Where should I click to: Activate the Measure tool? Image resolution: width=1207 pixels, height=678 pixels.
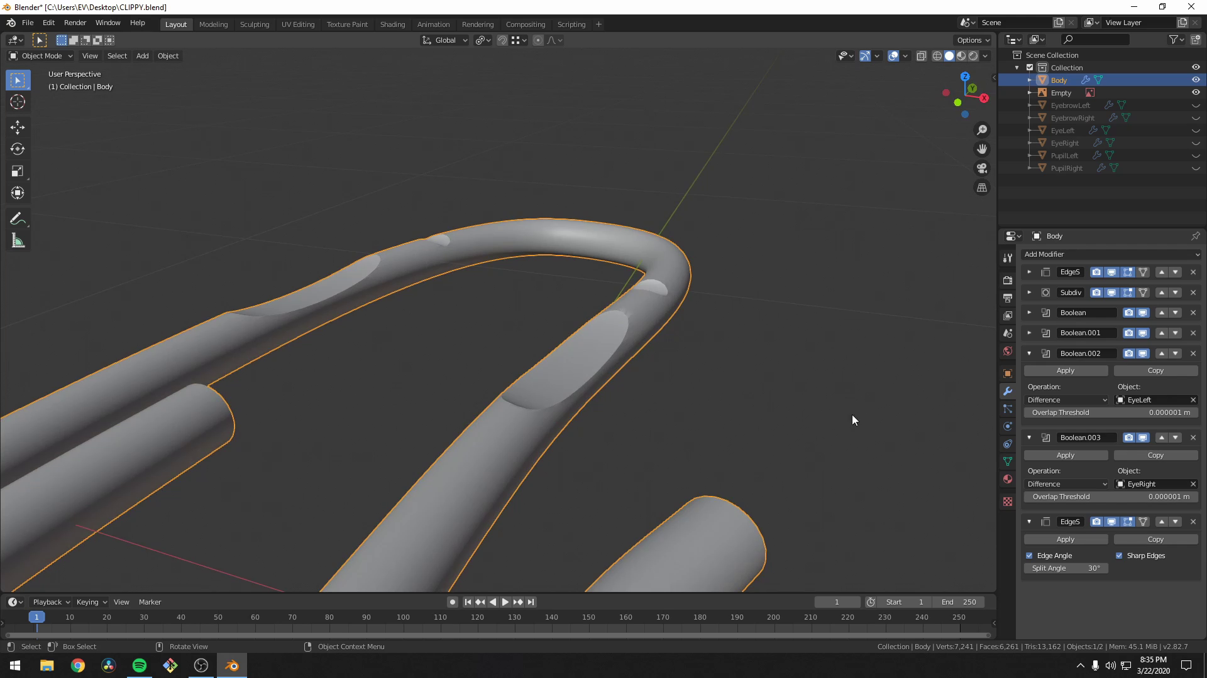coord(17,240)
